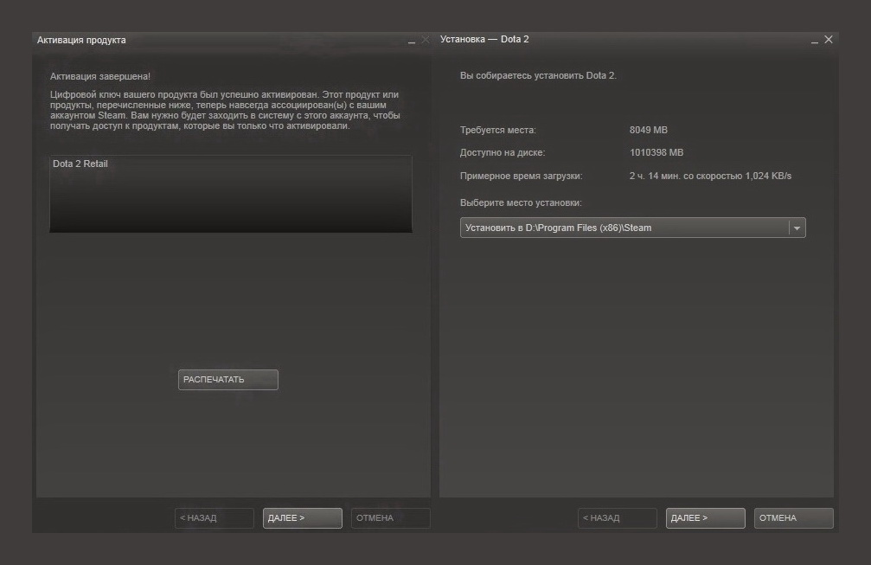Click the 'Доступно на диске:' label

503,152
